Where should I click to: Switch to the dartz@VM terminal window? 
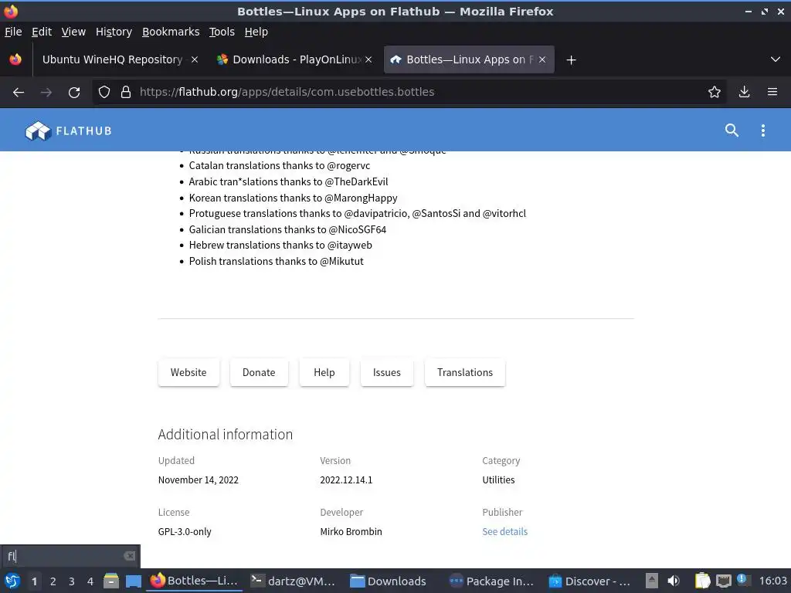(294, 581)
